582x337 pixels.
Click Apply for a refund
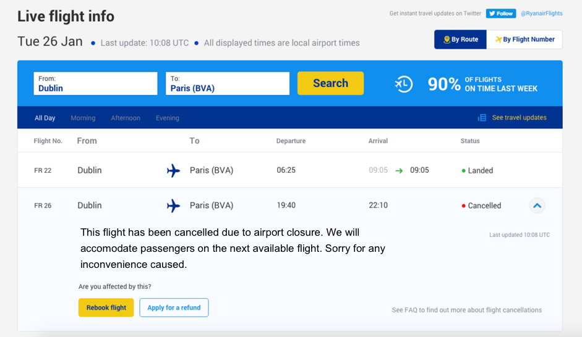click(x=174, y=307)
